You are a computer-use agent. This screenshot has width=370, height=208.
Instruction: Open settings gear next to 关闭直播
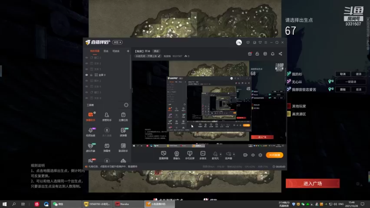pos(260,155)
